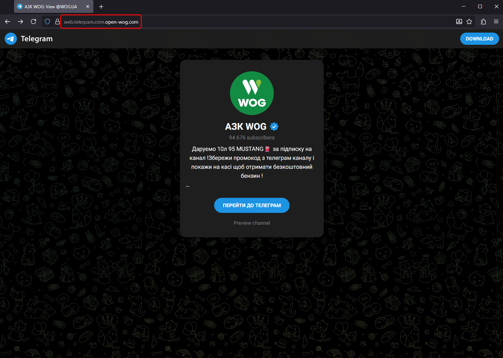This screenshot has height=358, width=503.
Task: Click the browser back arrow
Action: pyautogui.click(x=8, y=22)
